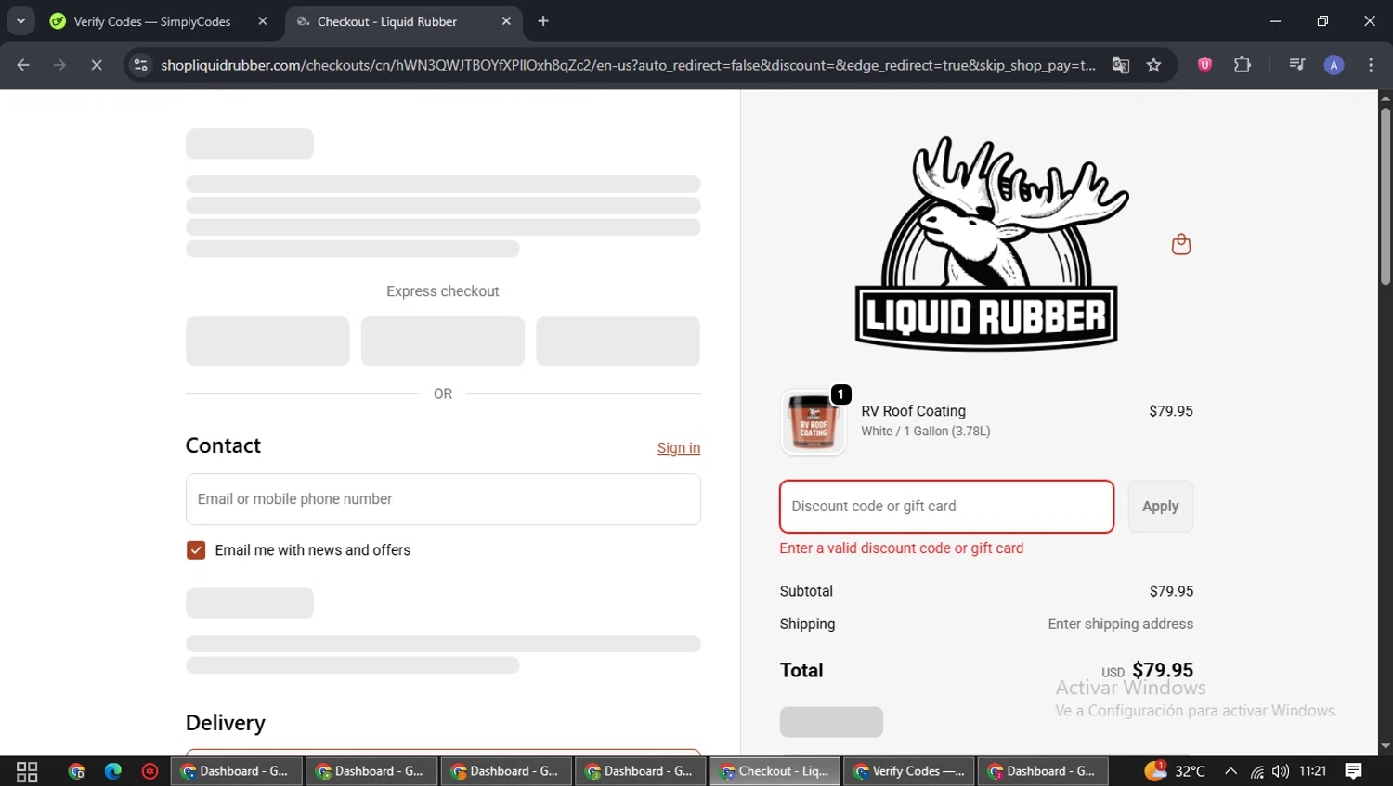Stop loading the page
This screenshot has width=1393, height=786.
97,65
